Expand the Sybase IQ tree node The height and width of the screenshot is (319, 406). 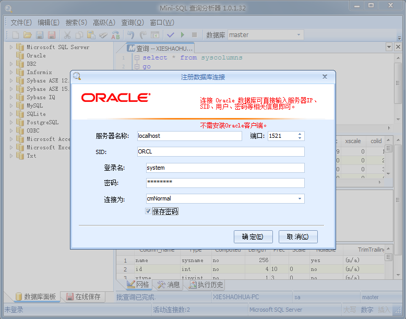pos(11,97)
